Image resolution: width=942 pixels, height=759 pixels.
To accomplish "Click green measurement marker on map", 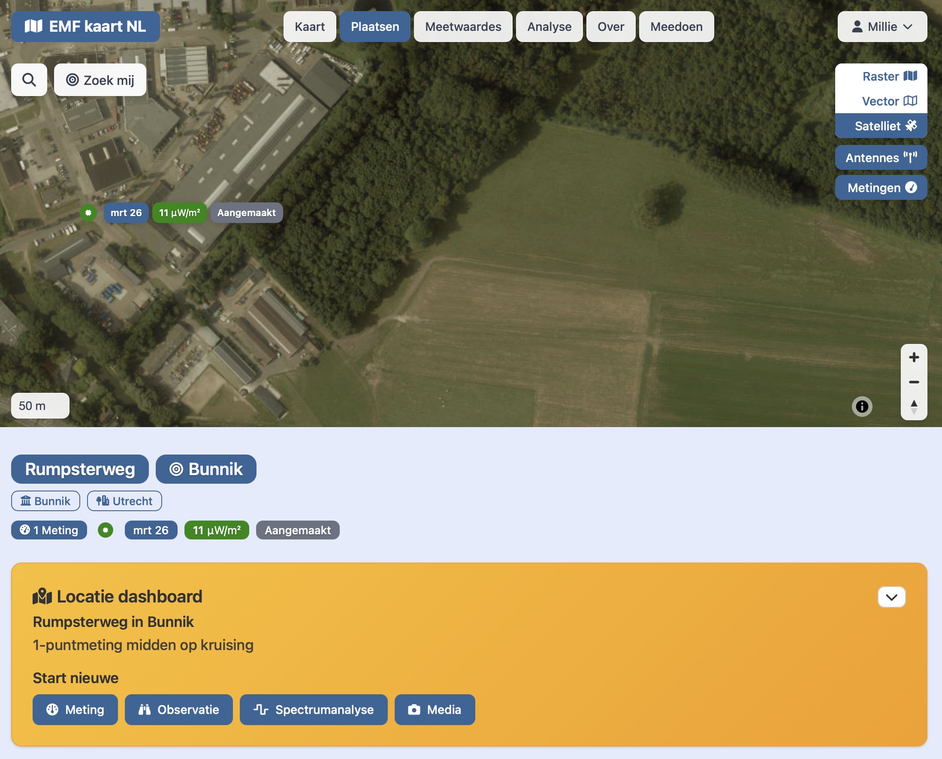I will click(88, 213).
